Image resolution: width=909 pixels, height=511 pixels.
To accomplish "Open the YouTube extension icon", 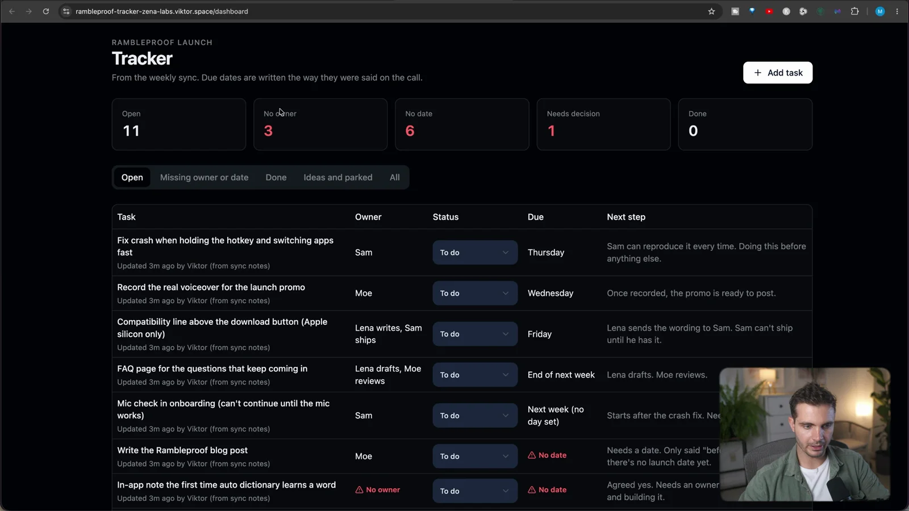I will (x=769, y=11).
